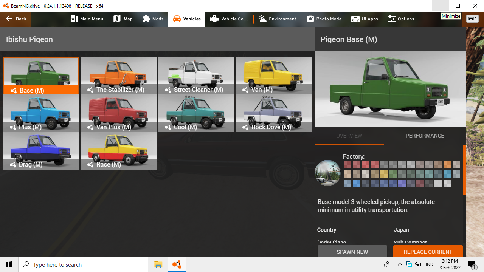The width and height of the screenshot is (484, 272).
Task: Select the Drag (M) configuration
Action: click(x=41, y=150)
